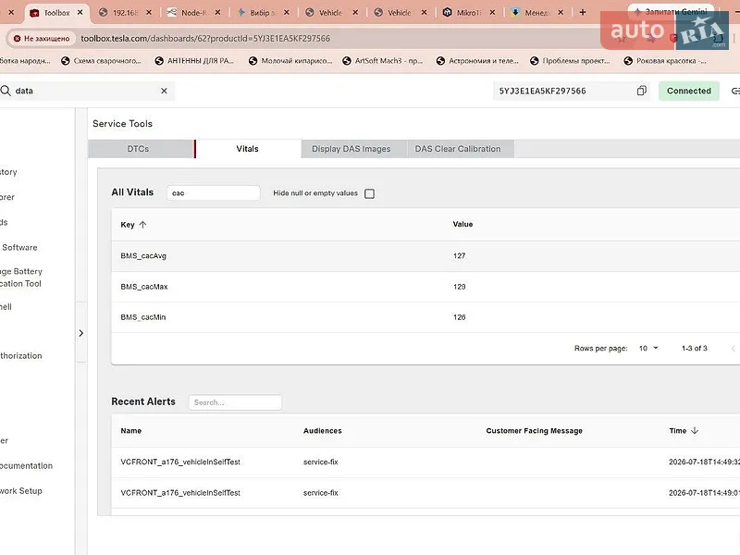Close the Toolbox browser tab

tap(80, 12)
